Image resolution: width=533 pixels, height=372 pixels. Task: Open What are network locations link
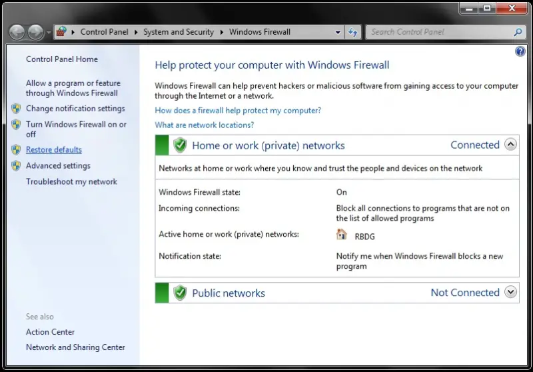[x=205, y=125]
